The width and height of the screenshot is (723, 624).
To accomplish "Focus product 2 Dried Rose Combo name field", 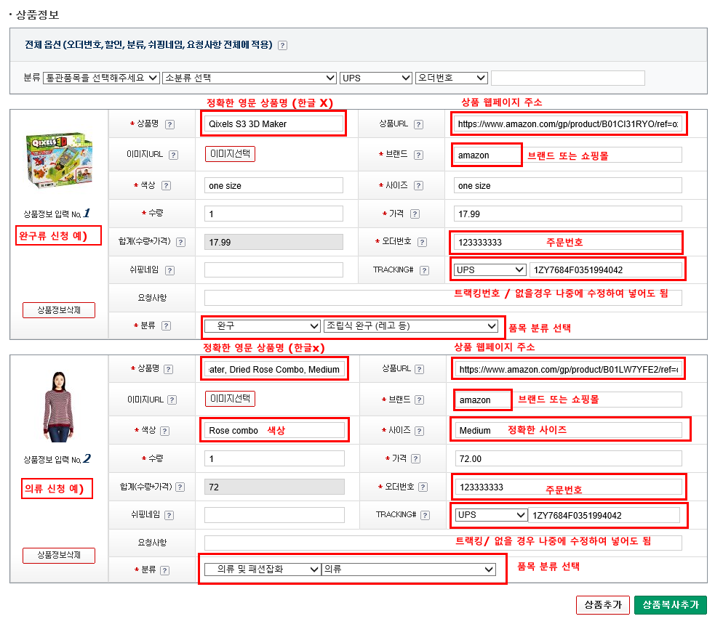I will 274,369.
